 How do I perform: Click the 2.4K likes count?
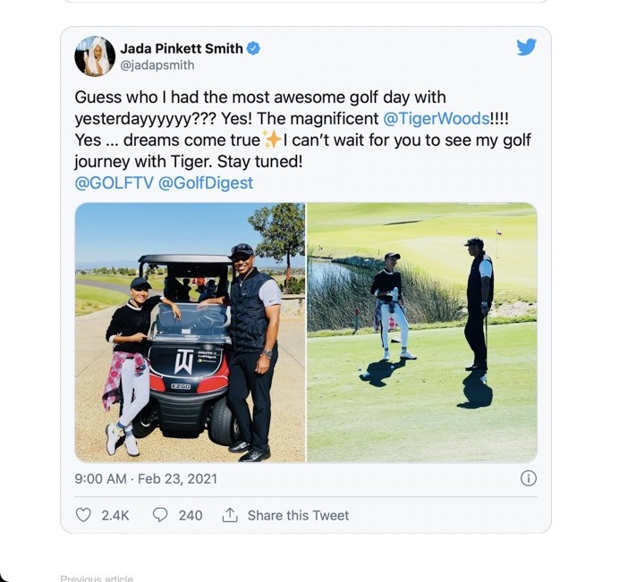[x=115, y=515]
